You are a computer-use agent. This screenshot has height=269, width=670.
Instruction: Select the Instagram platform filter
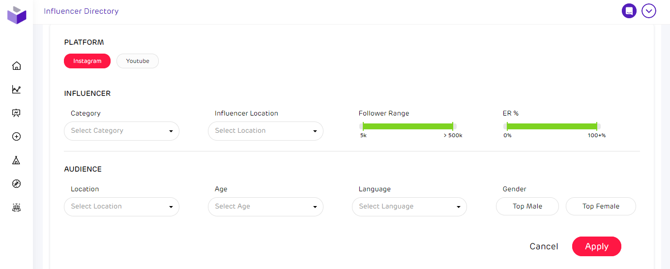click(x=87, y=61)
